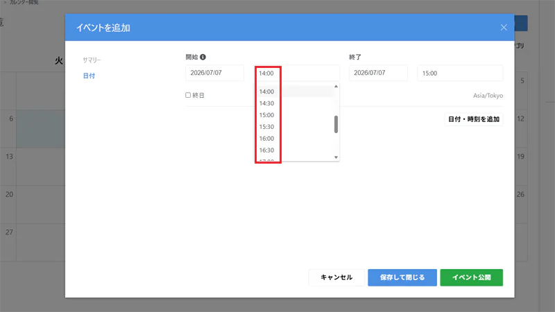
Task: Click the start date field 2026/07/07
Action: [214, 73]
